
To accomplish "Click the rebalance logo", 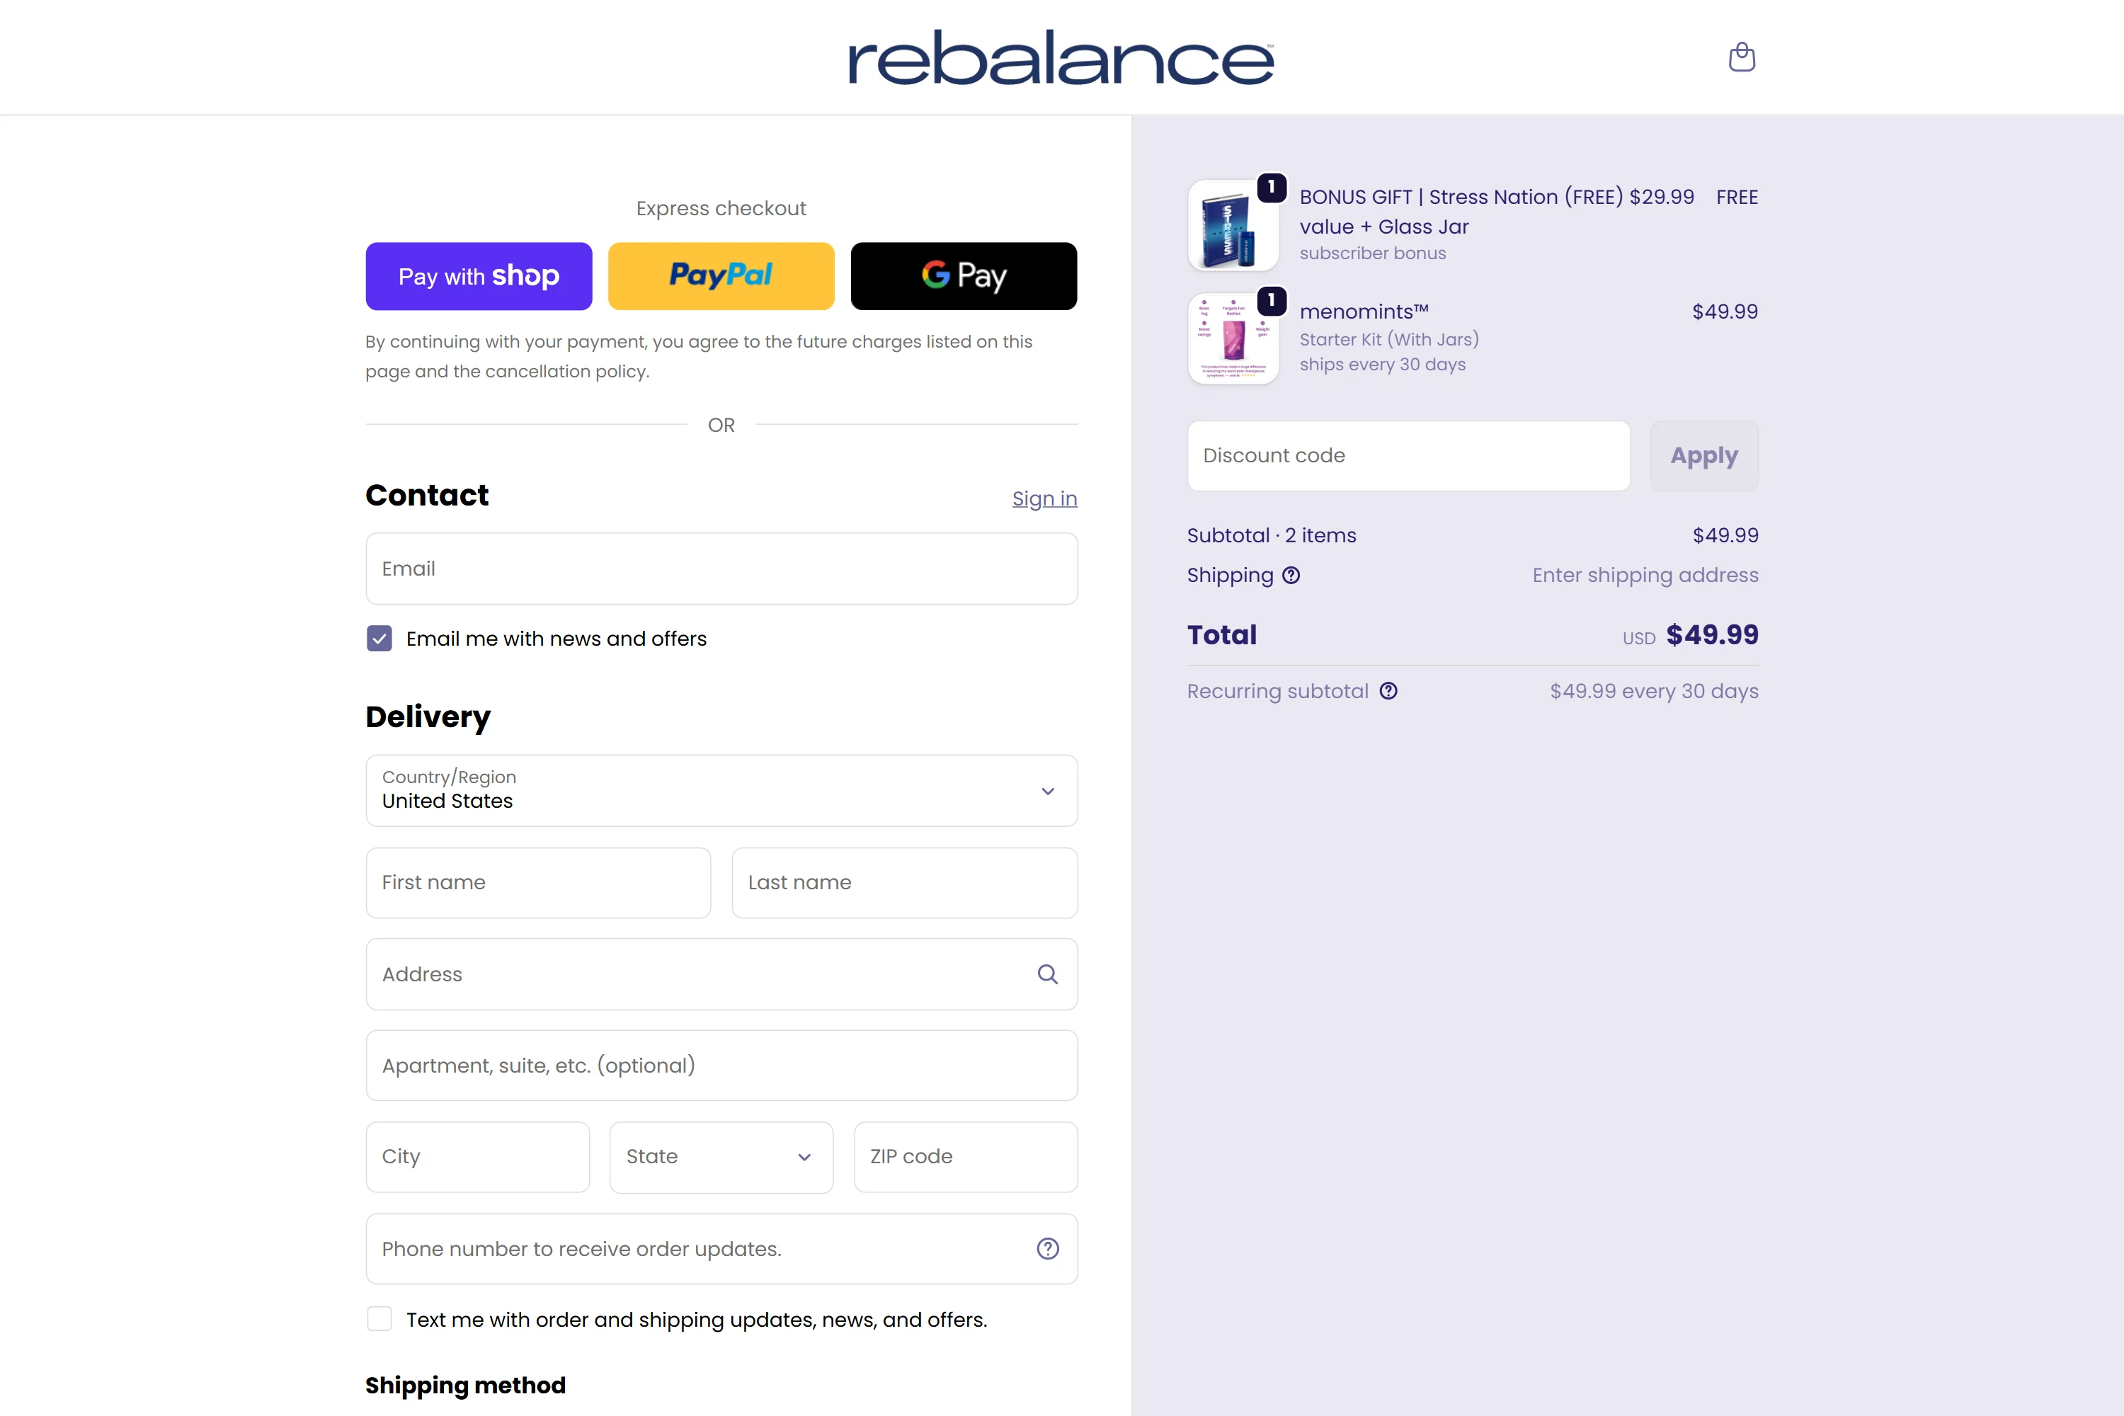I will pyautogui.click(x=1061, y=58).
